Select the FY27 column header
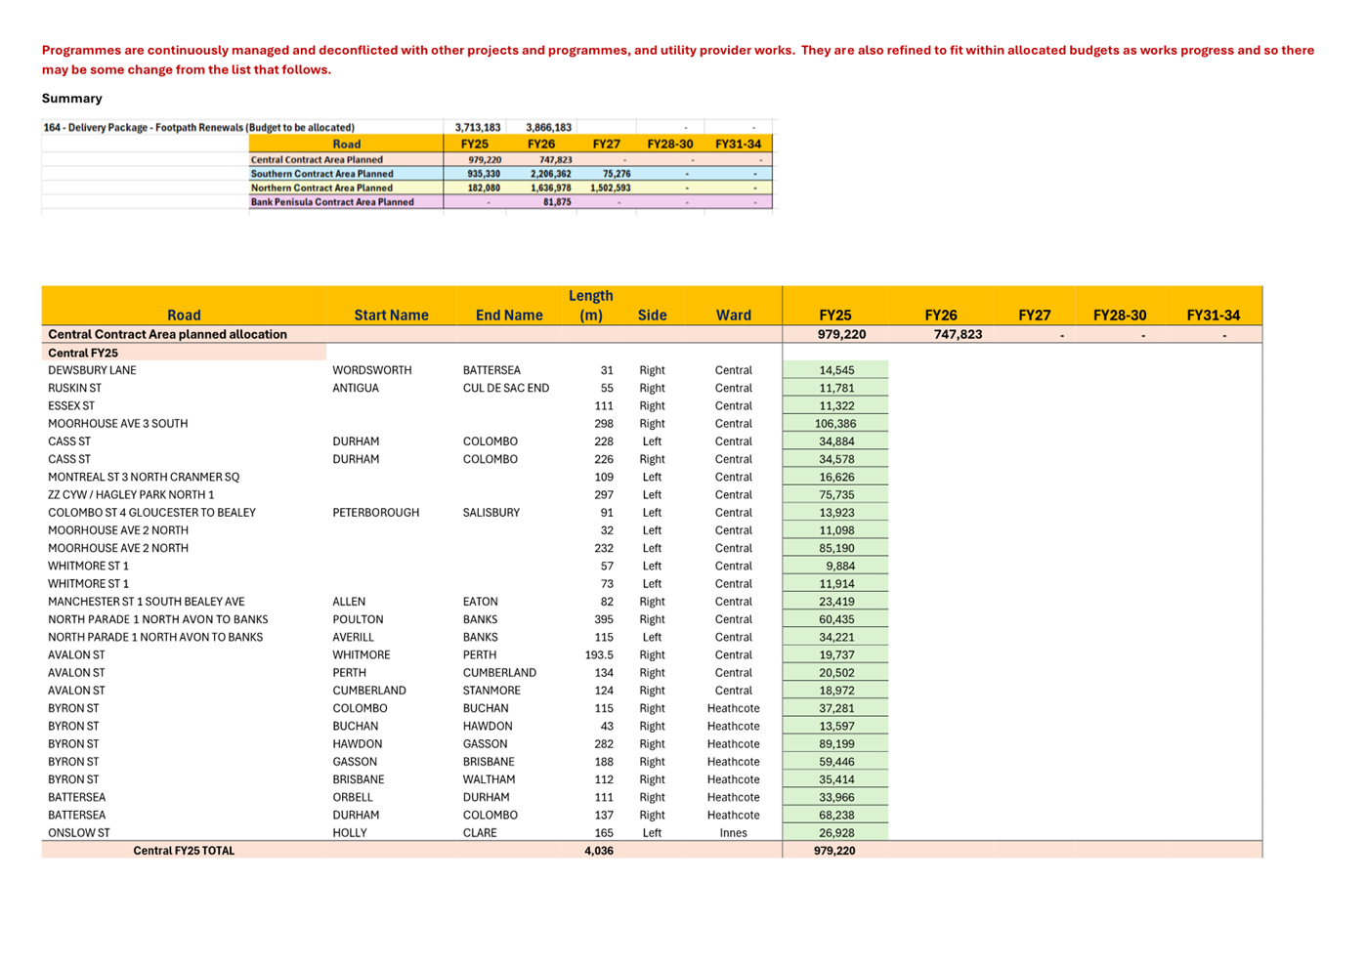 tap(1033, 315)
